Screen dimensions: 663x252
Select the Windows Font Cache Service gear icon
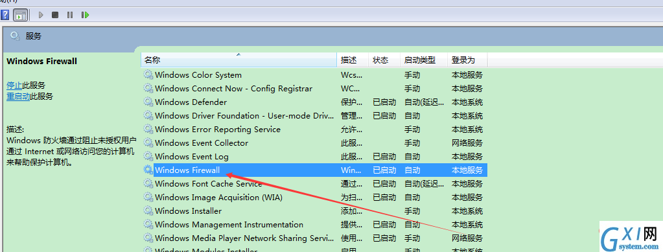(148, 183)
